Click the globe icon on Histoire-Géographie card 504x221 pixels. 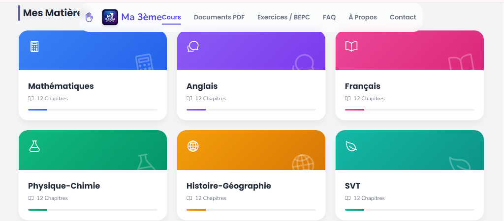193,146
